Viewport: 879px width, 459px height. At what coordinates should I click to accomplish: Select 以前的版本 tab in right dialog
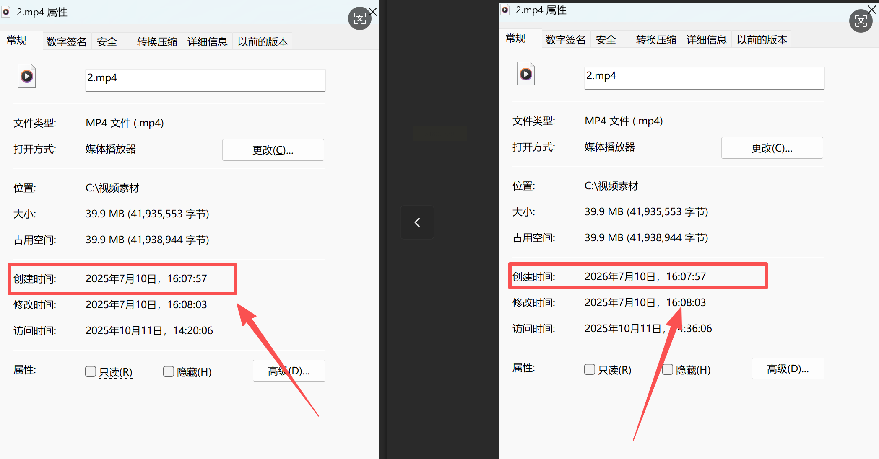762,40
